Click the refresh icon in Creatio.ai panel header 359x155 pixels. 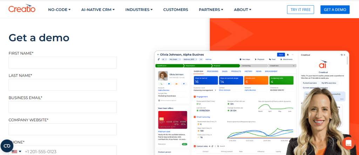tap(341, 55)
